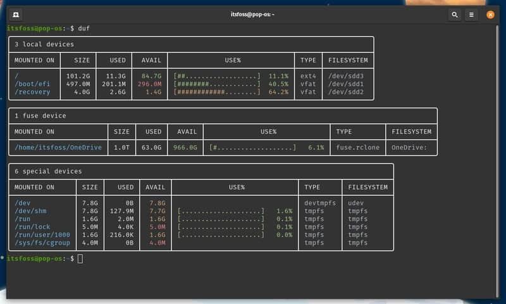The height and width of the screenshot is (304, 506).
Task: Click the /sys/fs/cgroup mount point
Action: [41, 243]
